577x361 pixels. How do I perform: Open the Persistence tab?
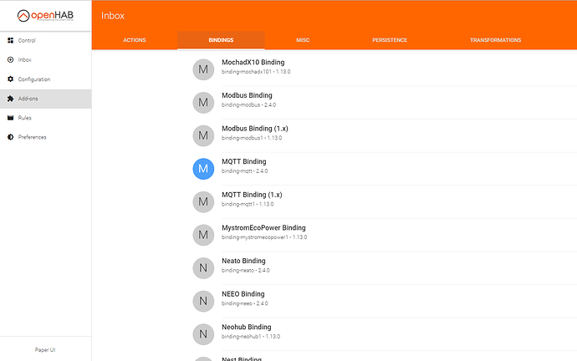pos(391,40)
